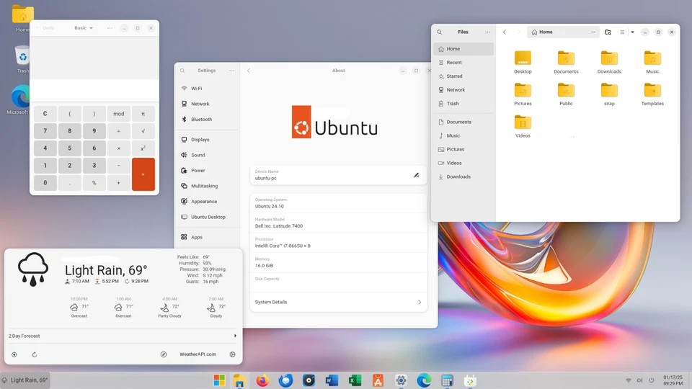692x389 pixels.
Task: Click the orange equals button
Action: click(x=143, y=174)
